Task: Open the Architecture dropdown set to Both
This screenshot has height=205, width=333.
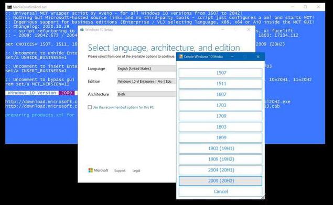Action: [146, 94]
